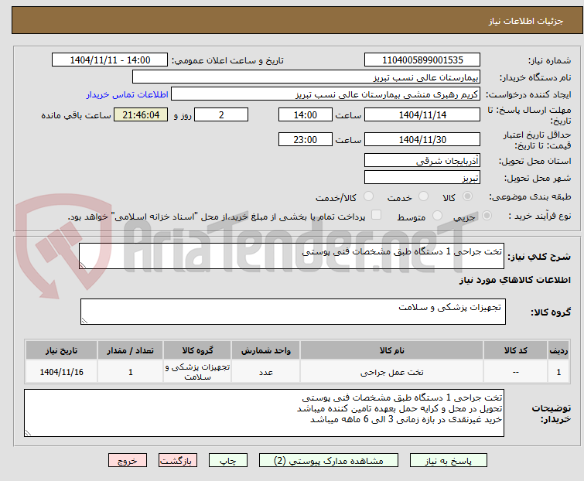Image resolution: width=584 pixels, height=481 pixels.
Task: Click the 'واحد شمارش' column header
Action: [266, 350]
